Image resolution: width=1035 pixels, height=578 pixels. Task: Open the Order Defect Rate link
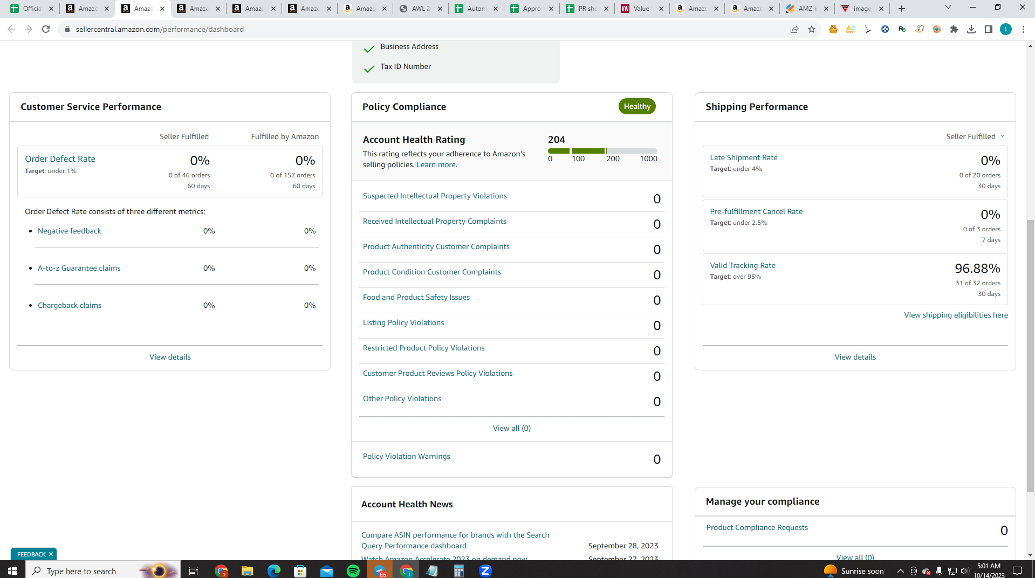click(60, 159)
